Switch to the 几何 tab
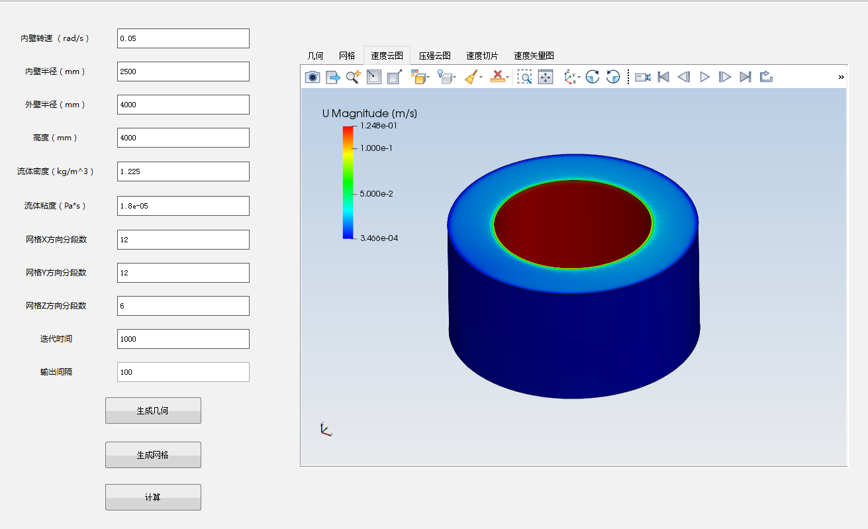Image resolution: width=868 pixels, height=529 pixels. click(316, 56)
